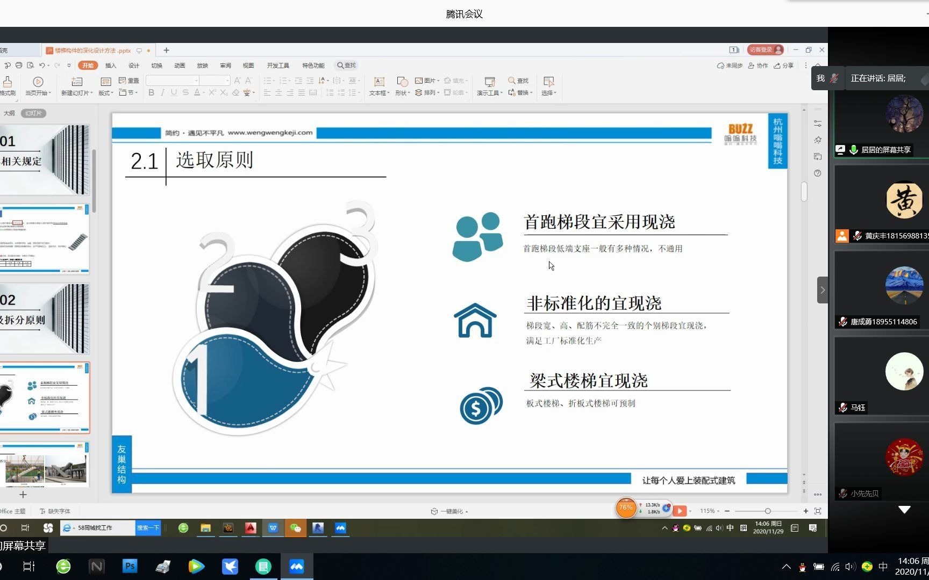
Task: Select the '02 拆分原则' slide thumbnail
Action: point(45,318)
